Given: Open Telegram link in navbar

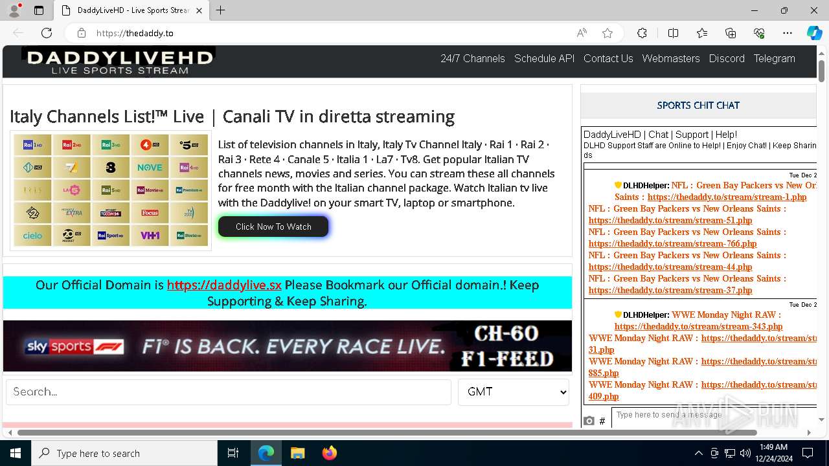Looking at the screenshot, I should (774, 58).
